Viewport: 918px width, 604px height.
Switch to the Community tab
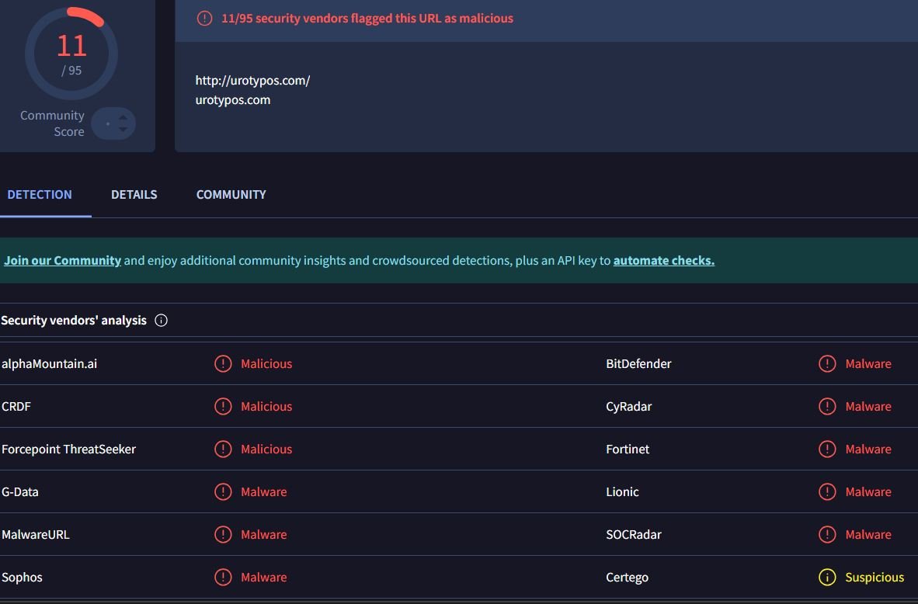pyautogui.click(x=231, y=194)
